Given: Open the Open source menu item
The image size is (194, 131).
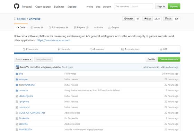Looking at the screenshot, I should [x=43, y=7].
